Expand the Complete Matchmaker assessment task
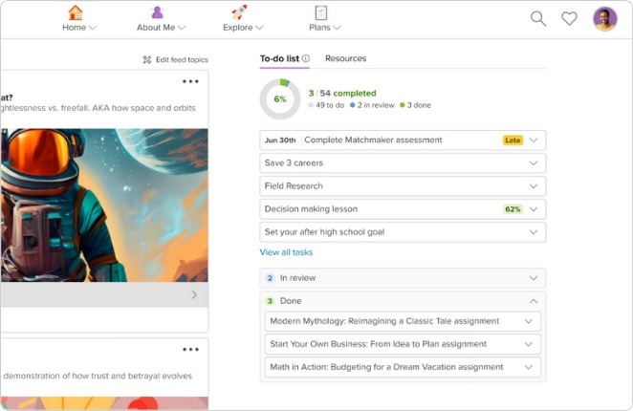633x411 pixels. (x=534, y=141)
